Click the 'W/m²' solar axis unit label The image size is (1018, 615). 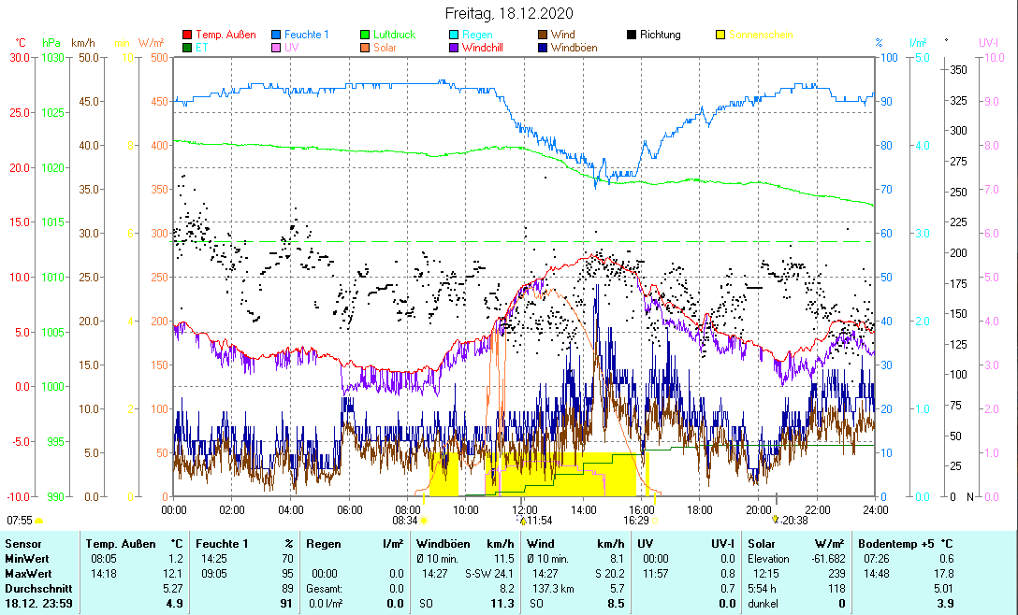tap(152, 44)
